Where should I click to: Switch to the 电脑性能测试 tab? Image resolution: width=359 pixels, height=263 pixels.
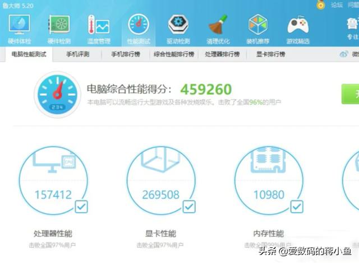pos(29,54)
